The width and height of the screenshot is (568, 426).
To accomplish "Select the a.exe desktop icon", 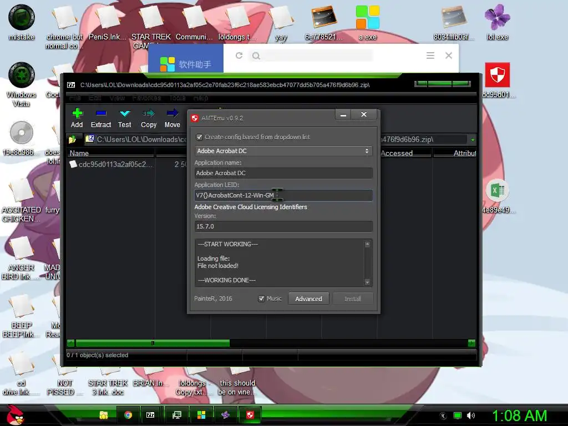I will (x=368, y=22).
